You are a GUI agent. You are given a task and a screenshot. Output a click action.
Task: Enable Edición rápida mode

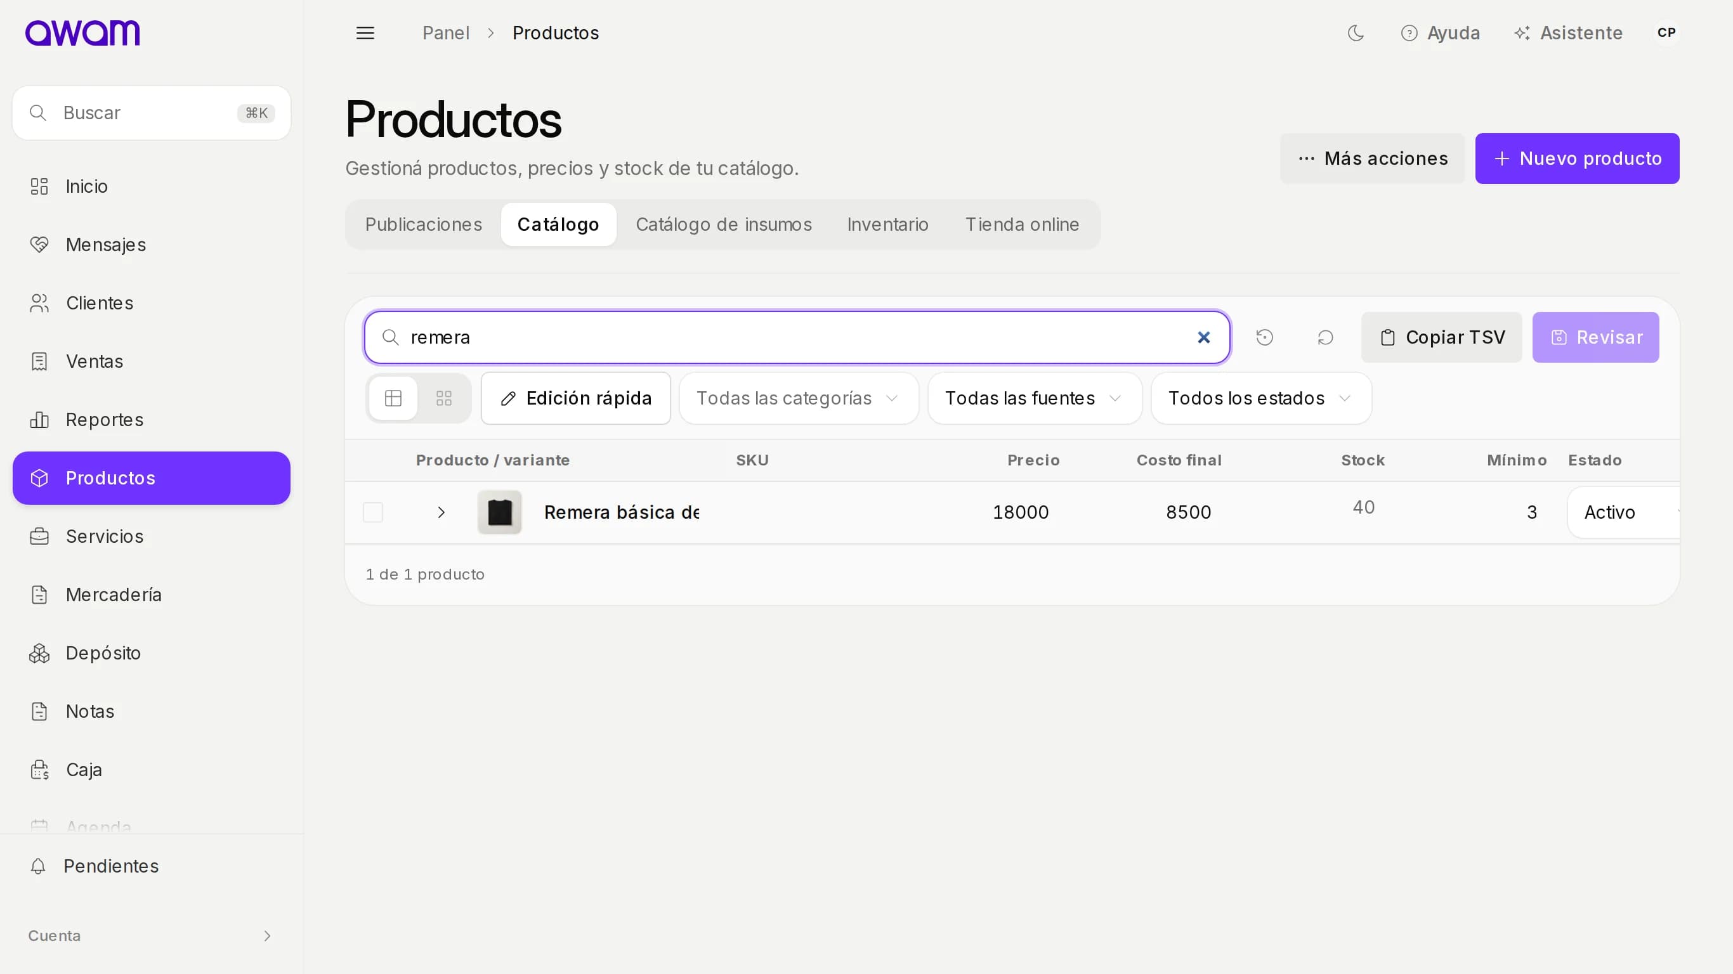pyautogui.click(x=576, y=398)
